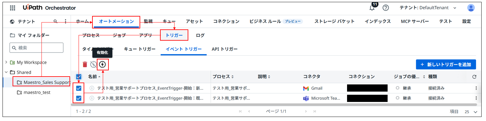The height and width of the screenshot is (121, 486).
Task: Open the help question mark icon
Action: point(386,8)
